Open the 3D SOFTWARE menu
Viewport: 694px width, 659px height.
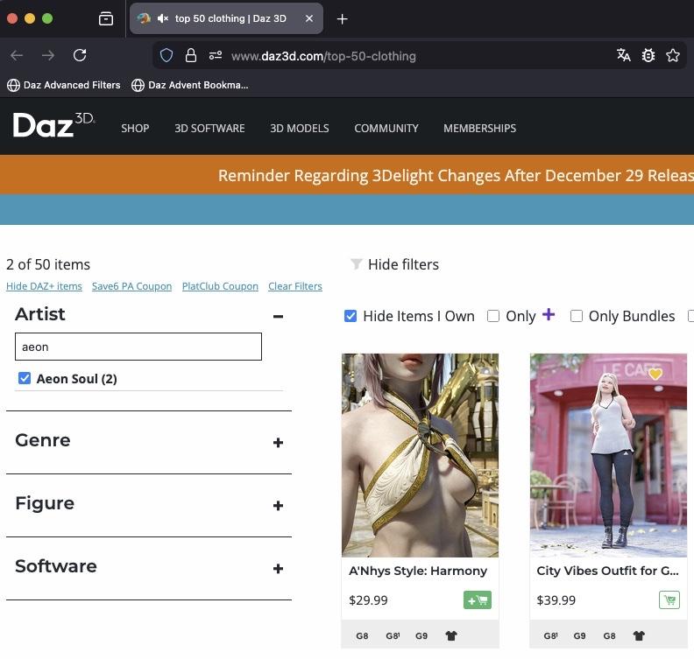209,128
